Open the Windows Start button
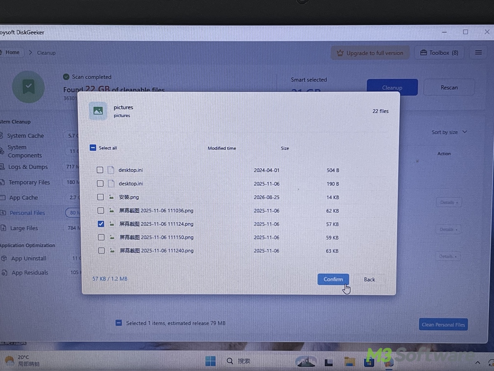The image size is (494, 371). 210,361
